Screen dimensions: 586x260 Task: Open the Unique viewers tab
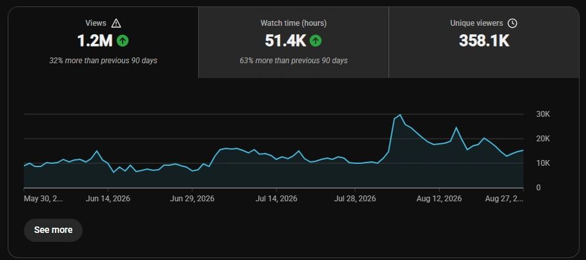coord(484,43)
